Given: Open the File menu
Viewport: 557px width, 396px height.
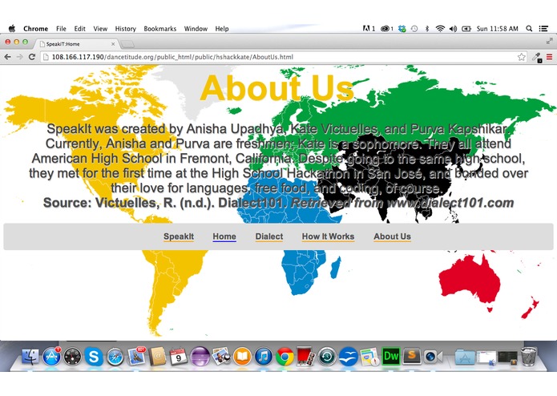Looking at the screenshot, I should click(61, 29).
